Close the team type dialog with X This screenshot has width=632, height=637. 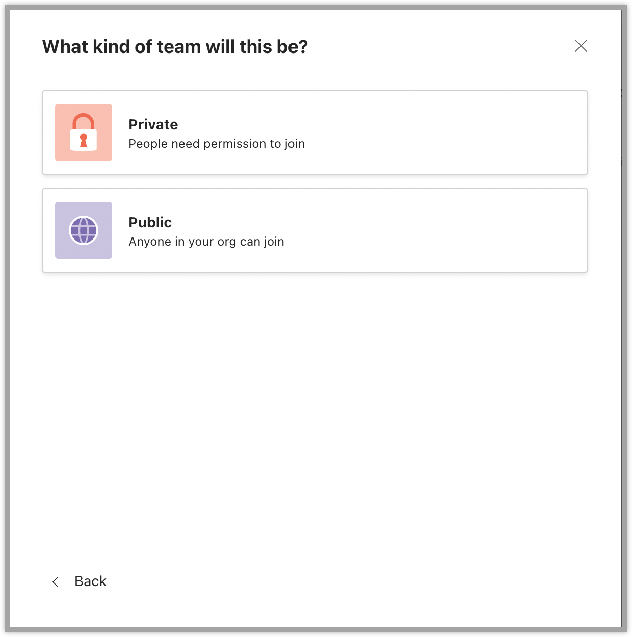coord(581,46)
